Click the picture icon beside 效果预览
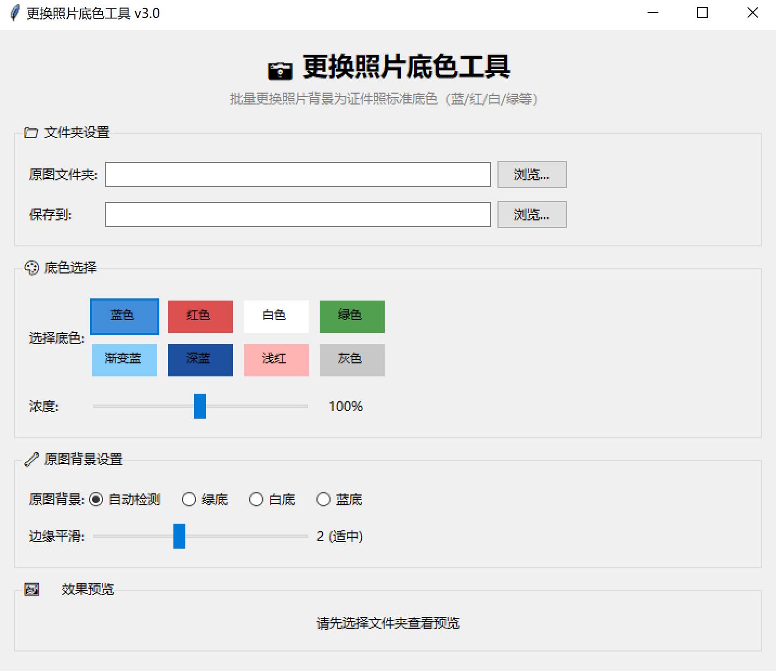The height and width of the screenshot is (671, 776). point(31,589)
